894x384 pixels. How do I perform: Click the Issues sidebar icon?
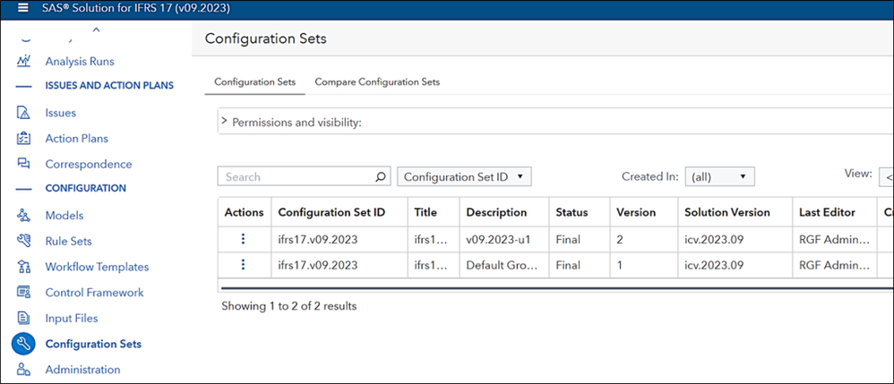tap(24, 113)
